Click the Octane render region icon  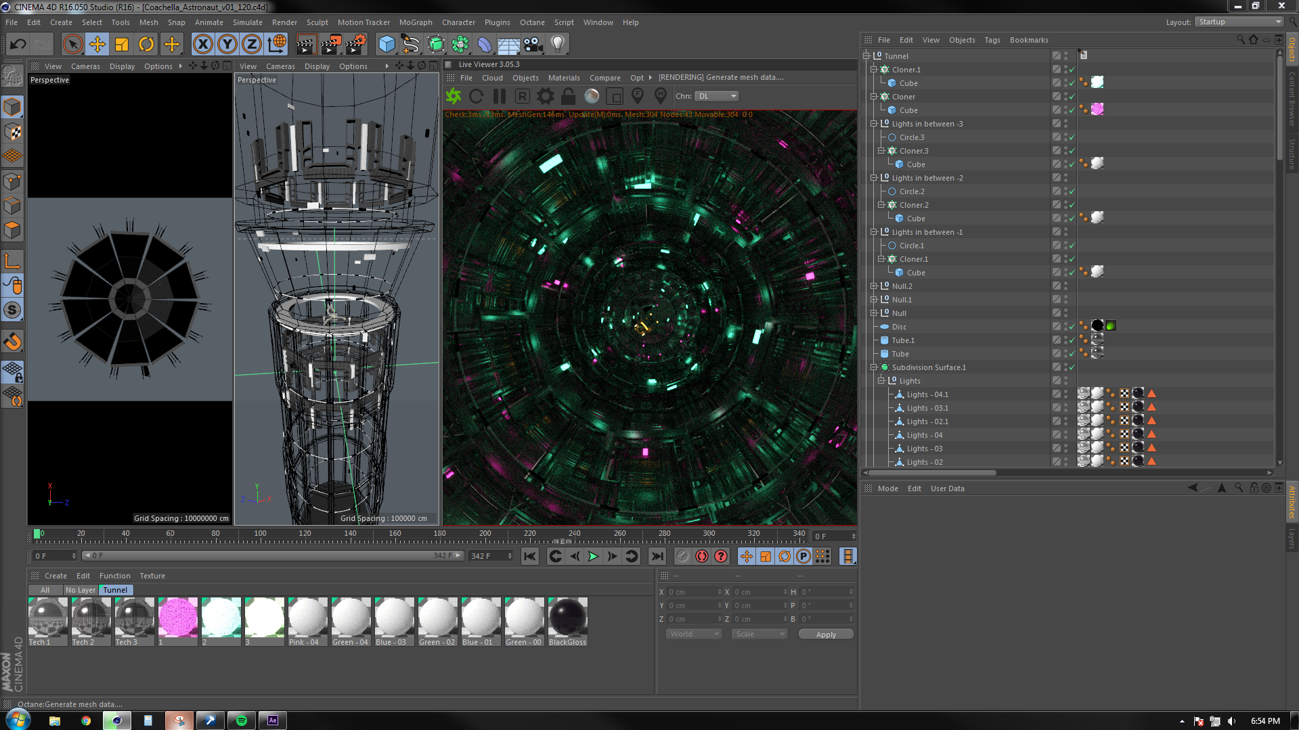tap(615, 96)
